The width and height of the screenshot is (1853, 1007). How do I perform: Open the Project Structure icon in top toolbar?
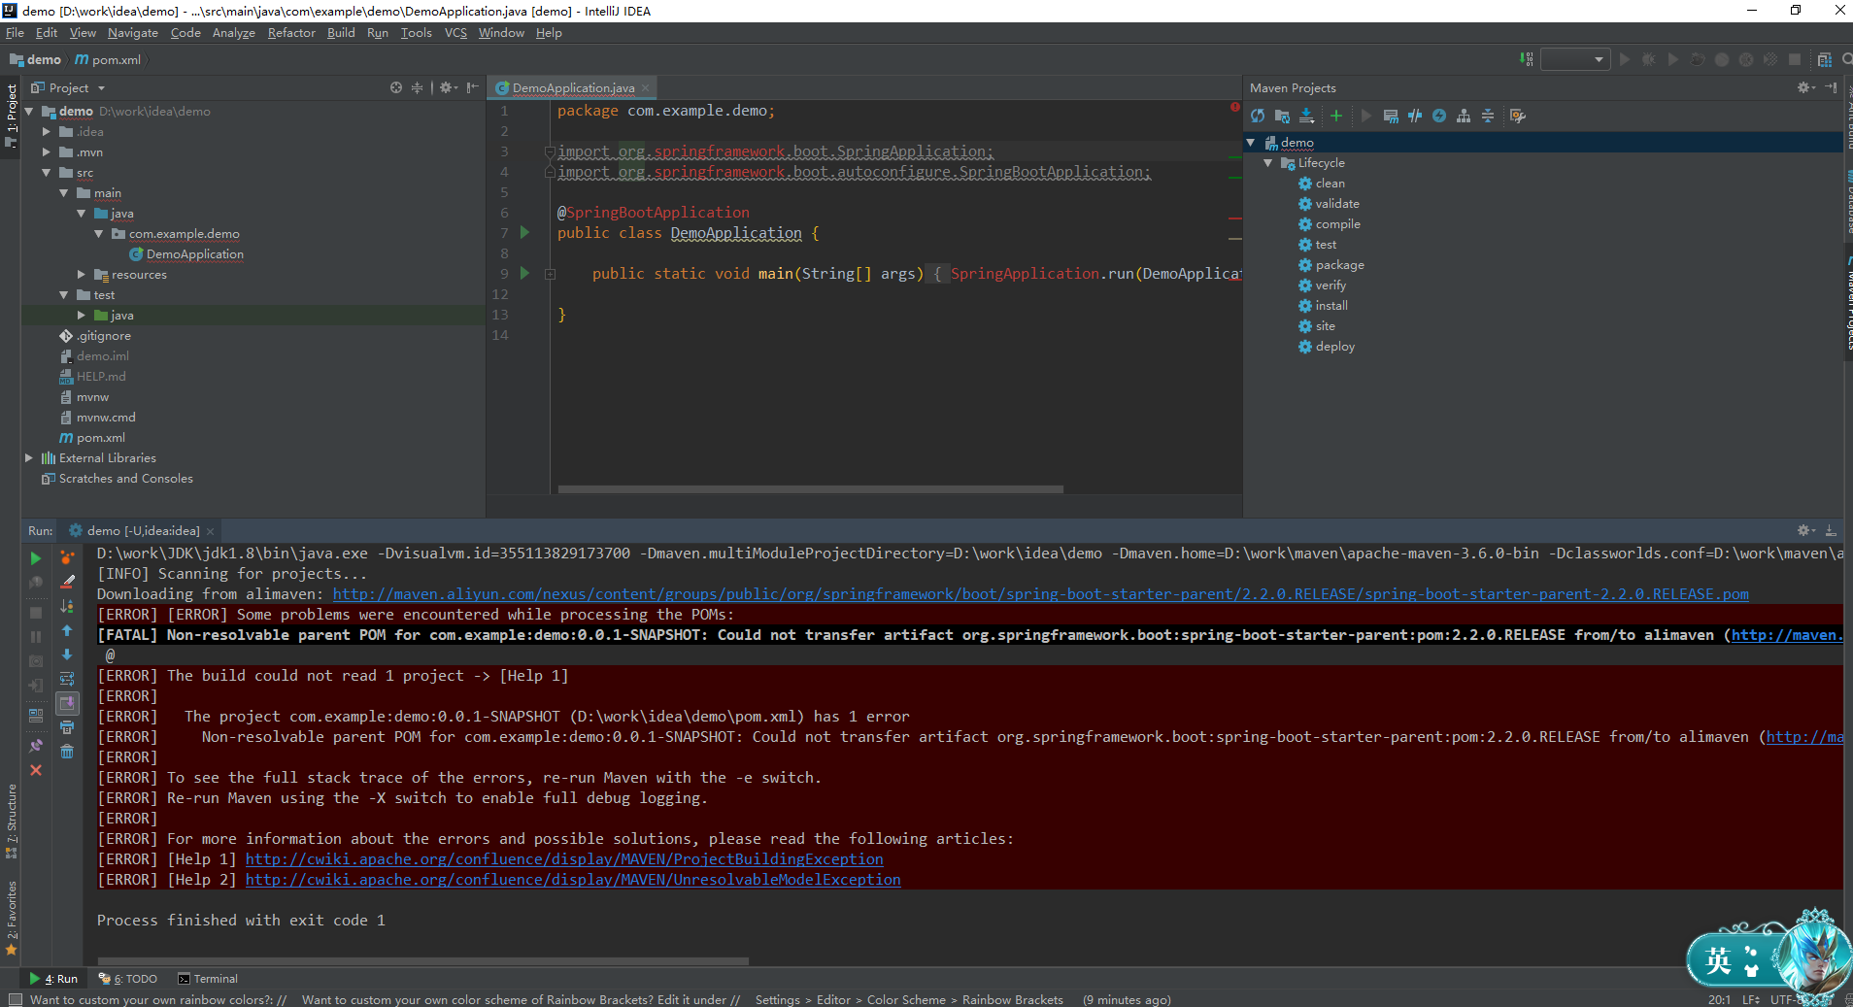pos(1824,59)
